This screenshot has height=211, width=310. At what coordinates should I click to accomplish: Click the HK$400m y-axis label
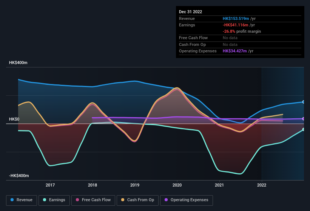coord(18,63)
